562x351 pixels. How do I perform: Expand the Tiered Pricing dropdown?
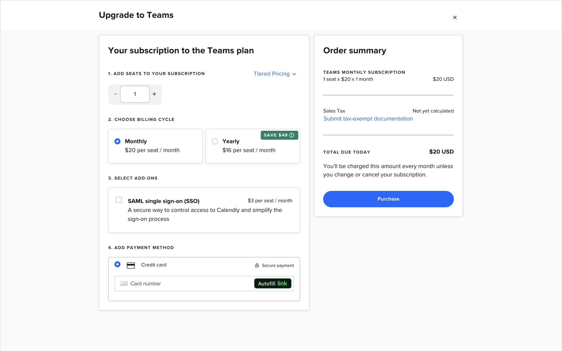272,74
